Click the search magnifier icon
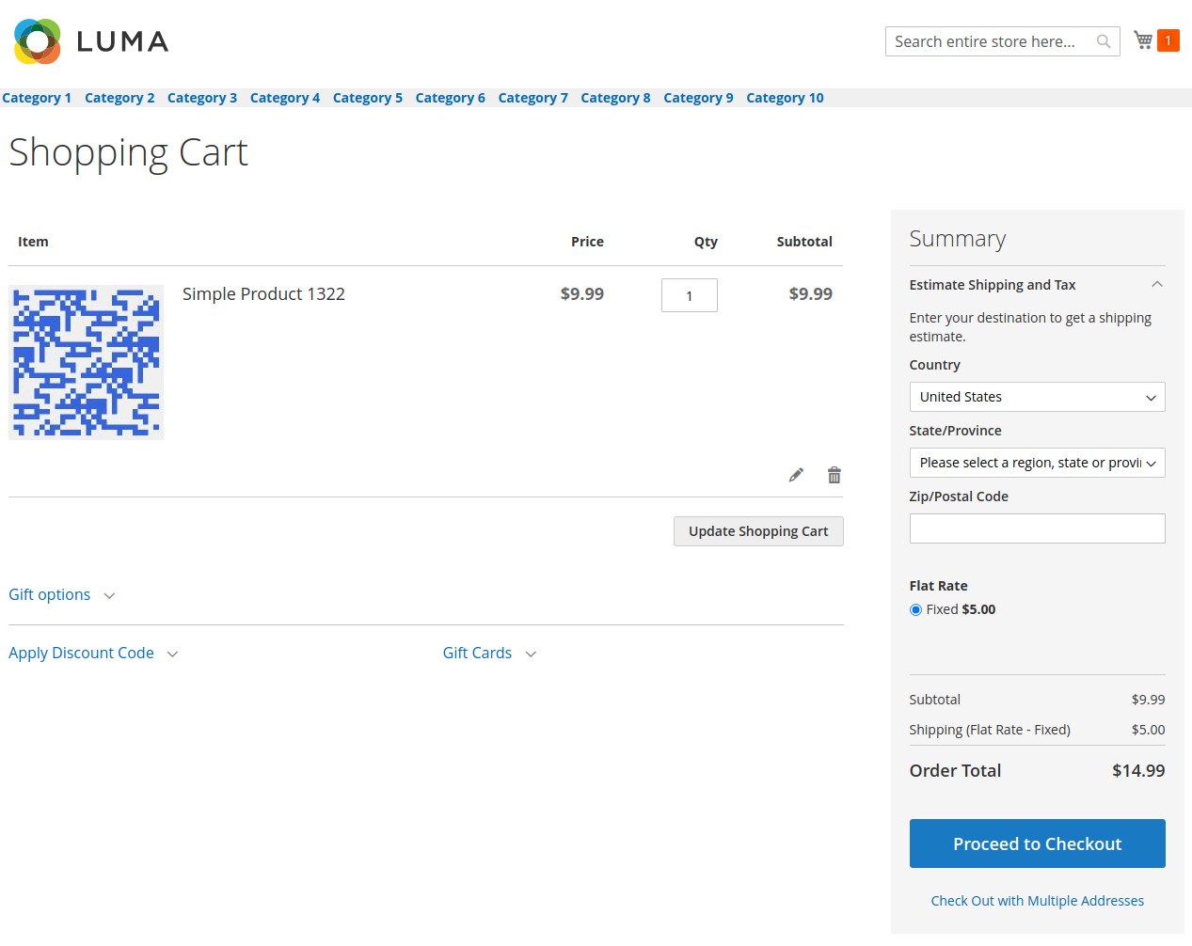Screen dimensions: 1192x946 1104,41
